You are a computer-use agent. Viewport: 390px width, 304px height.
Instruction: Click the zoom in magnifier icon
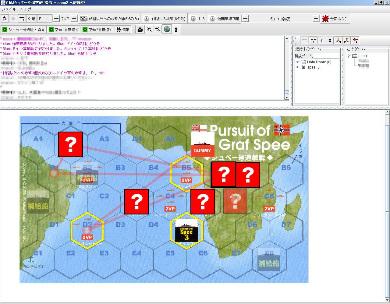click(x=149, y=29)
